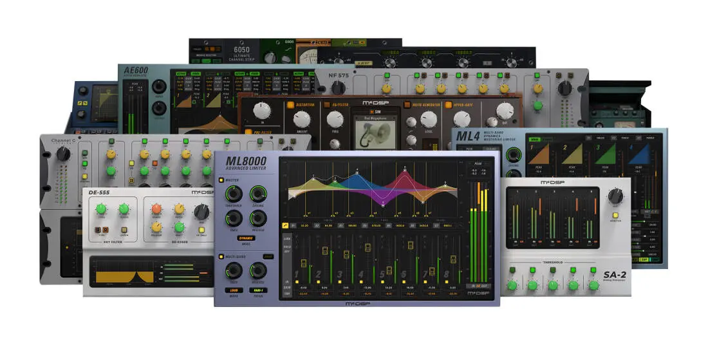The width and height of the screenshot is (708, 354).
Task: Click the yellow curve icon left of crossover fields
Action: click(285, 225)
